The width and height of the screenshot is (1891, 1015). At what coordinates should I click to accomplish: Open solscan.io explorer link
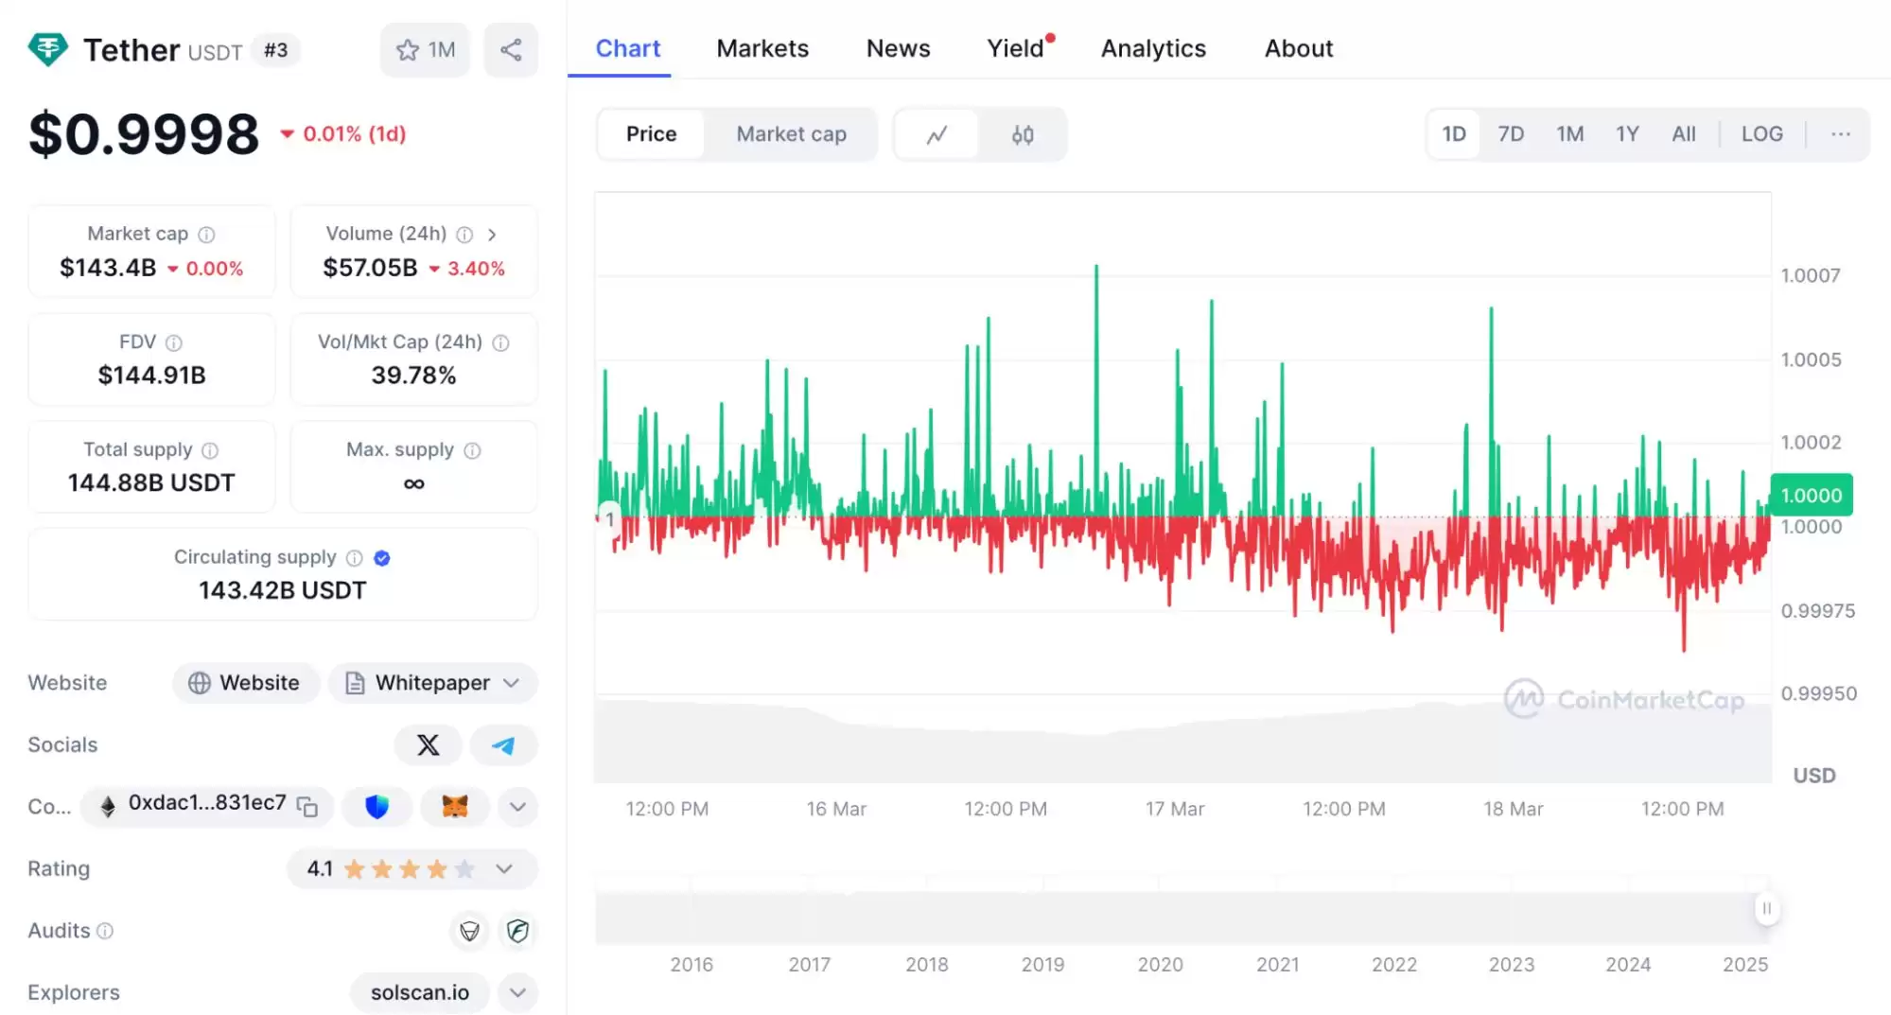pyautogui.click(x=419, y=992)
